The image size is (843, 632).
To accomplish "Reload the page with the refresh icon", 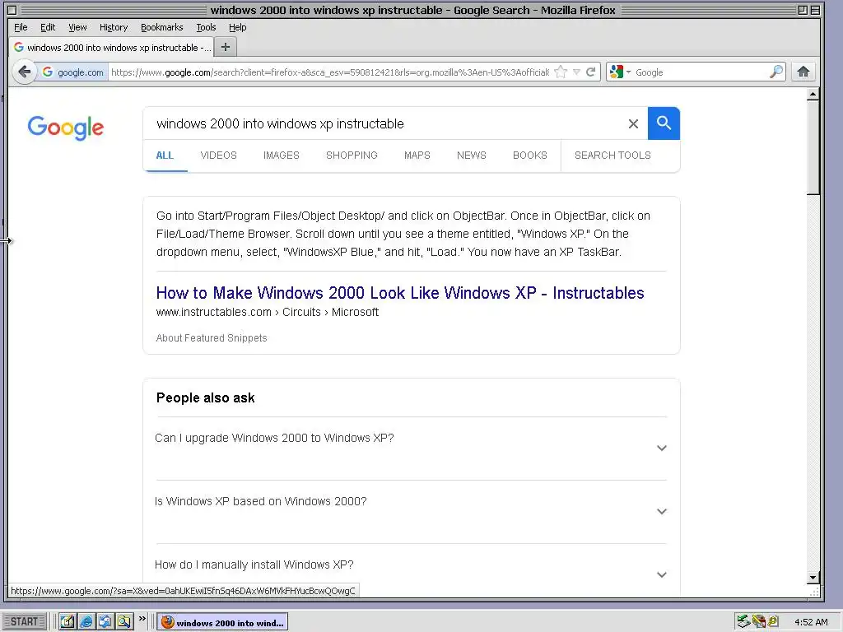I will point(590,72).
